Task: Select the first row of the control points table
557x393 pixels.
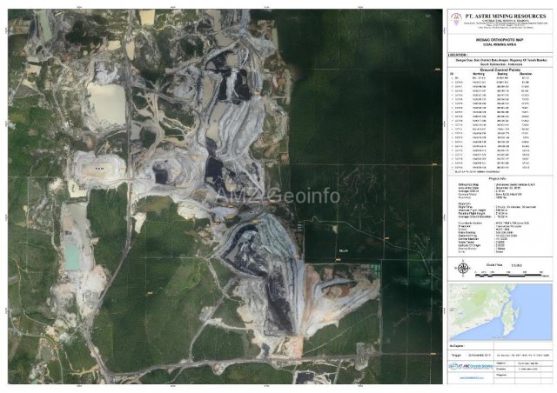Action: [500, 79]
